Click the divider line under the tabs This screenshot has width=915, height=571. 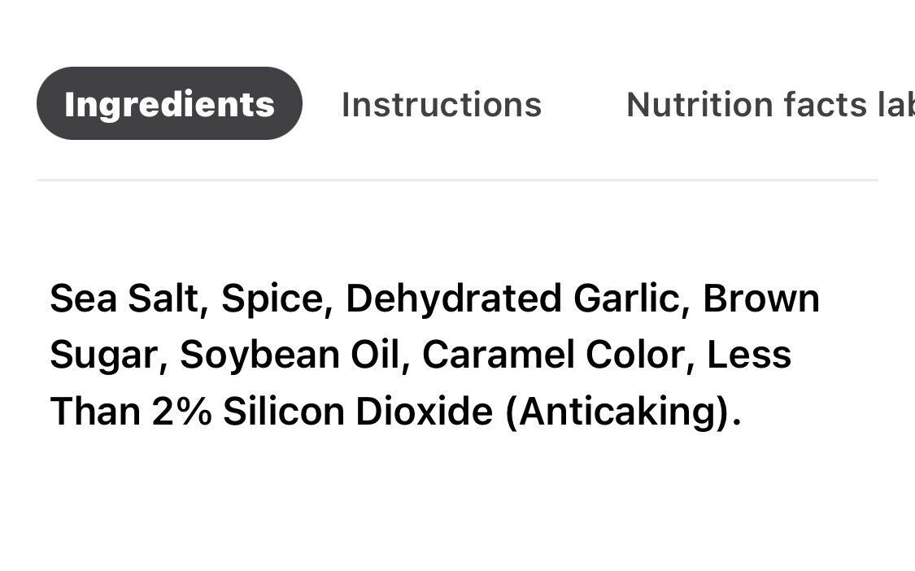click(x=457, y=181)
